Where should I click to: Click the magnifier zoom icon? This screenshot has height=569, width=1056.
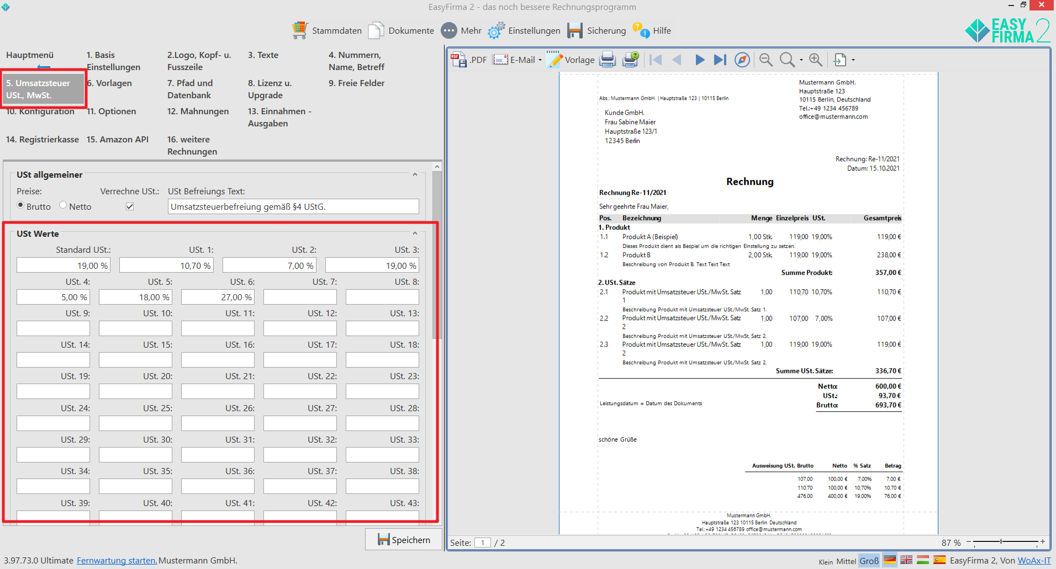point(787,60)
